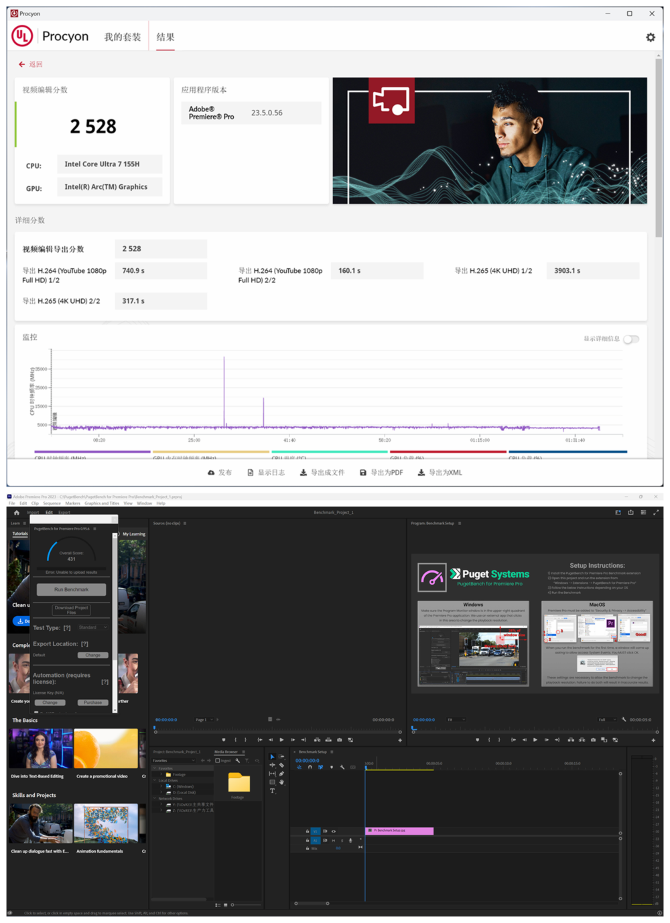
Task: Toggle Ingest checkbox in Media Browser
Action: point(217,761)
